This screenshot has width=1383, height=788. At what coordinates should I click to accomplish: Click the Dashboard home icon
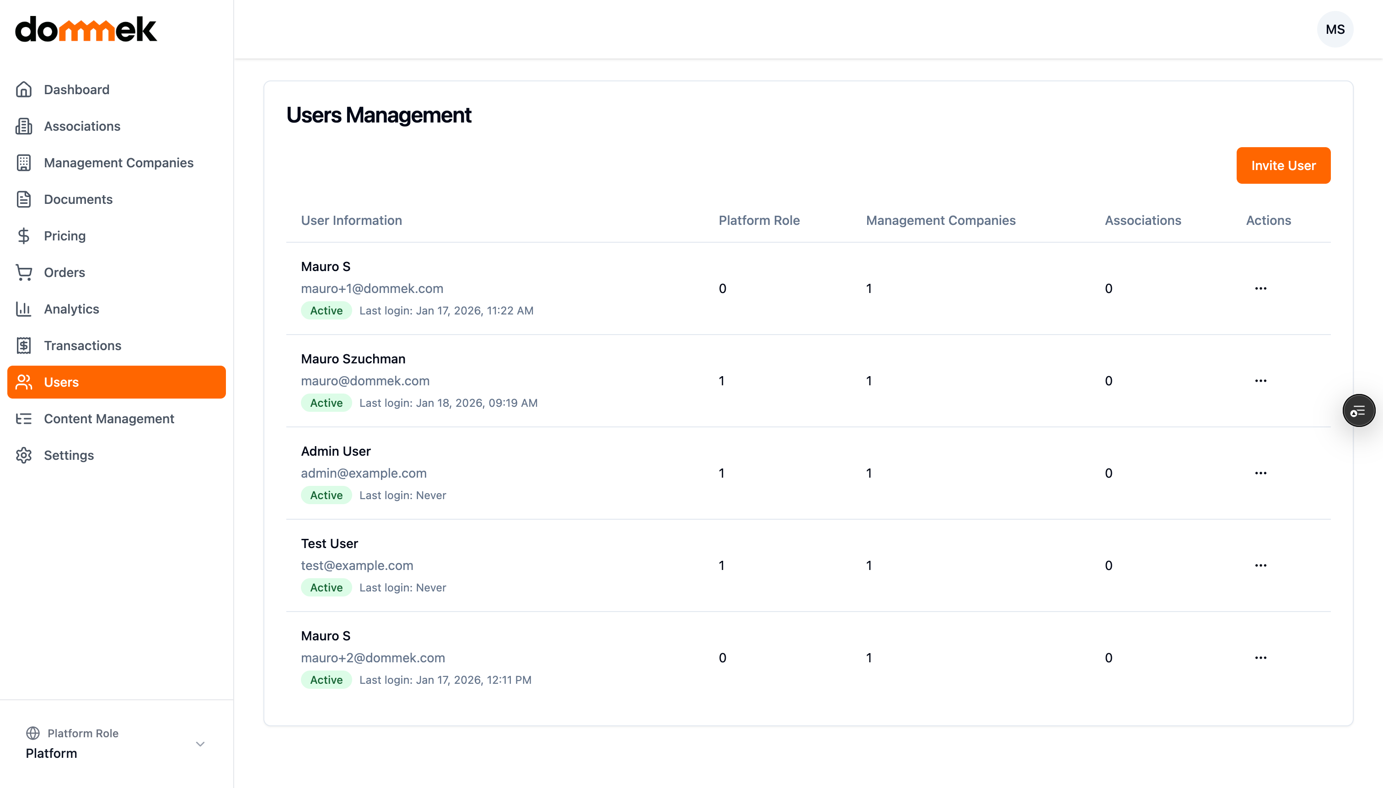tap(24, 89)
